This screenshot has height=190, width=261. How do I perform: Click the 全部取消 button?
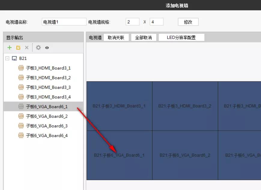(x=144, y=37)
